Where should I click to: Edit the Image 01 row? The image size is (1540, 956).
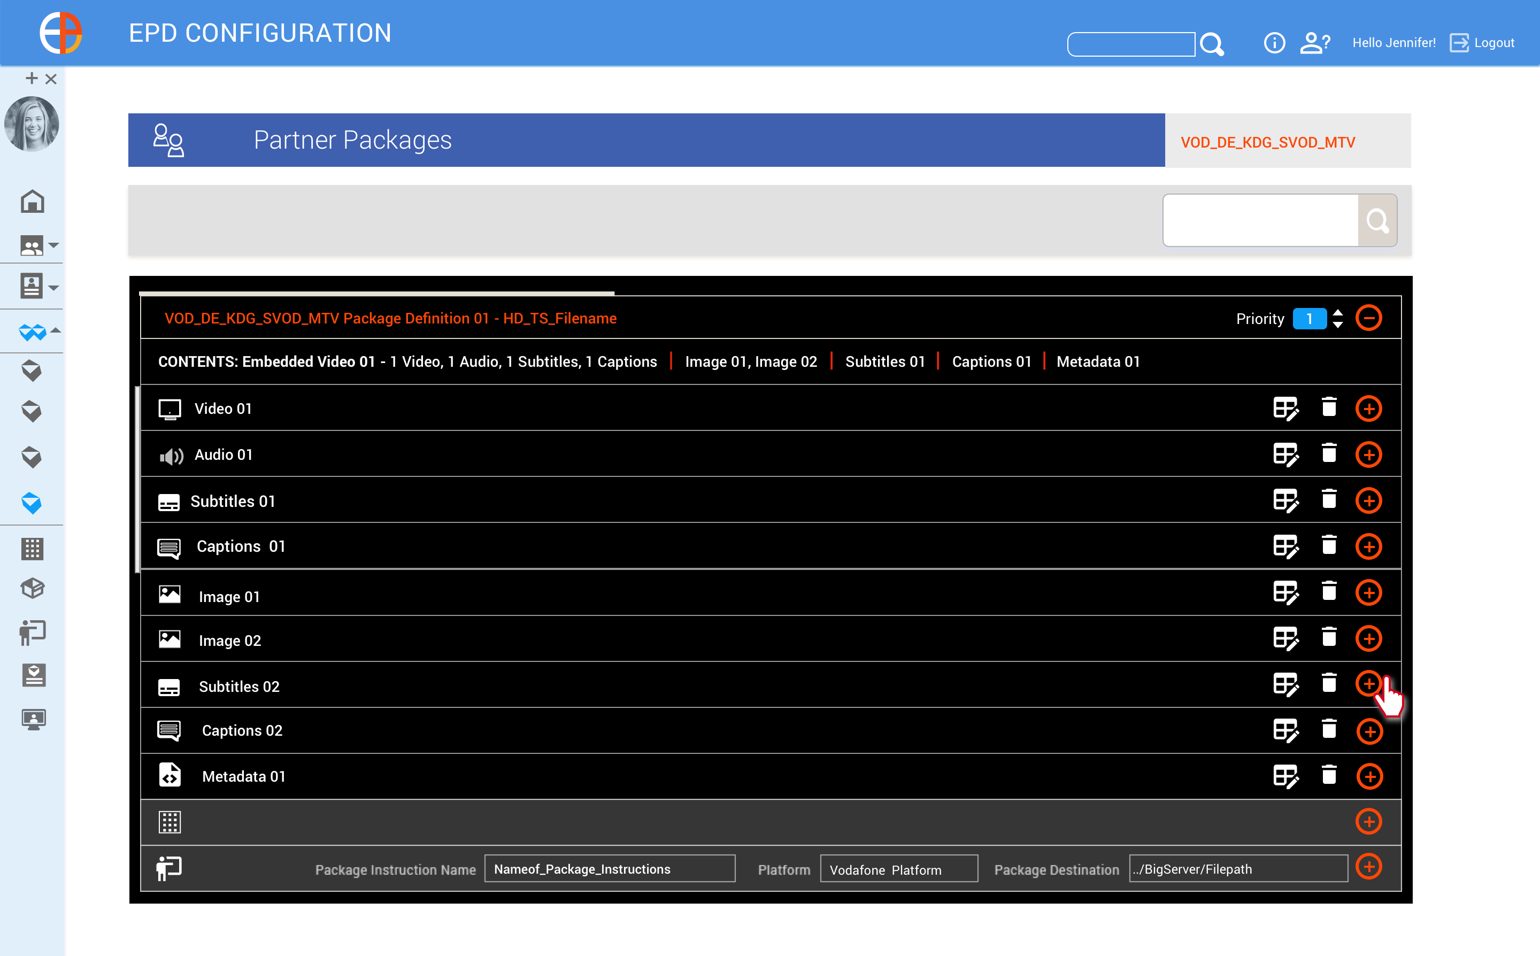pos(1286,592)
